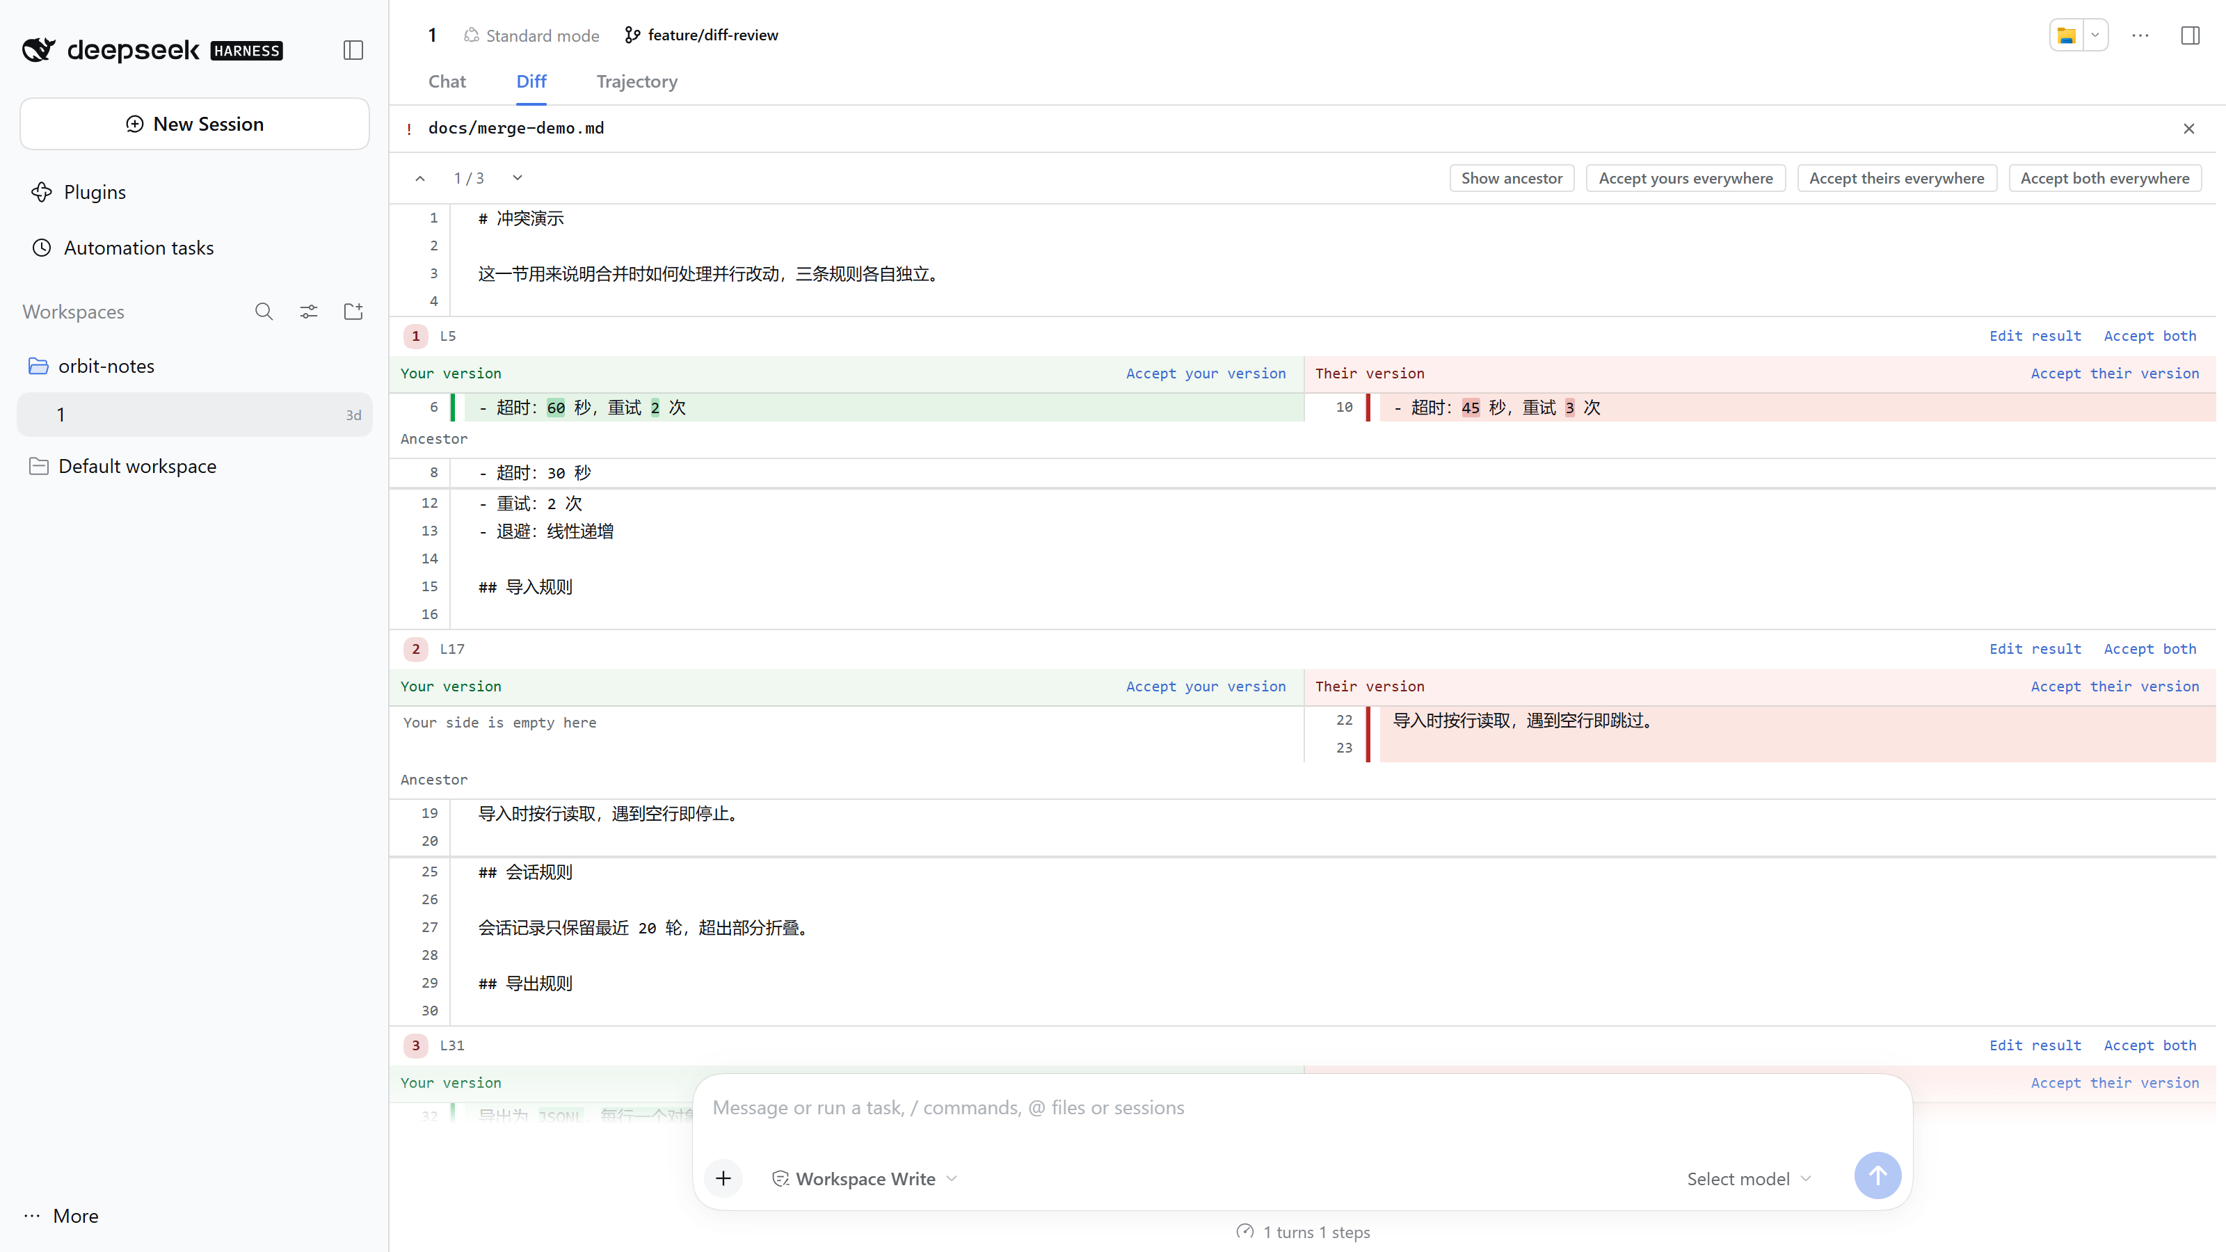The image size is (2226, 1252).
Task: Open the folder app launcher icon
Action: (2067, 35)
